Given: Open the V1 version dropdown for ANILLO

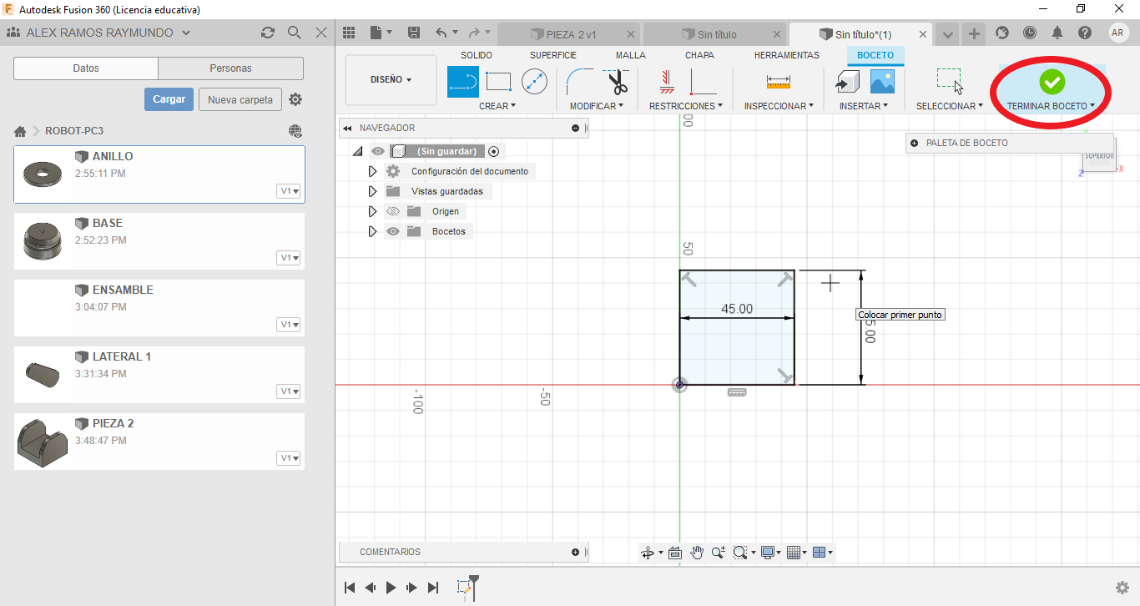Looking at the screenshot, I should [289, 191].
